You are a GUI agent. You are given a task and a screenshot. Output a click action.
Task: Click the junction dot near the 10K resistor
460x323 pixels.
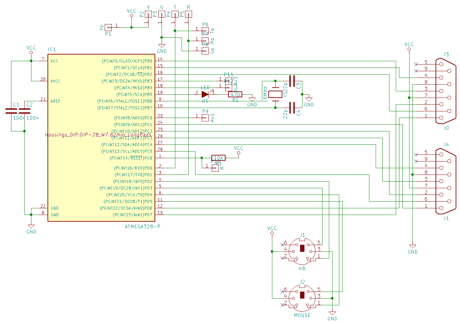pyautogui.click(x=202, y=157)
